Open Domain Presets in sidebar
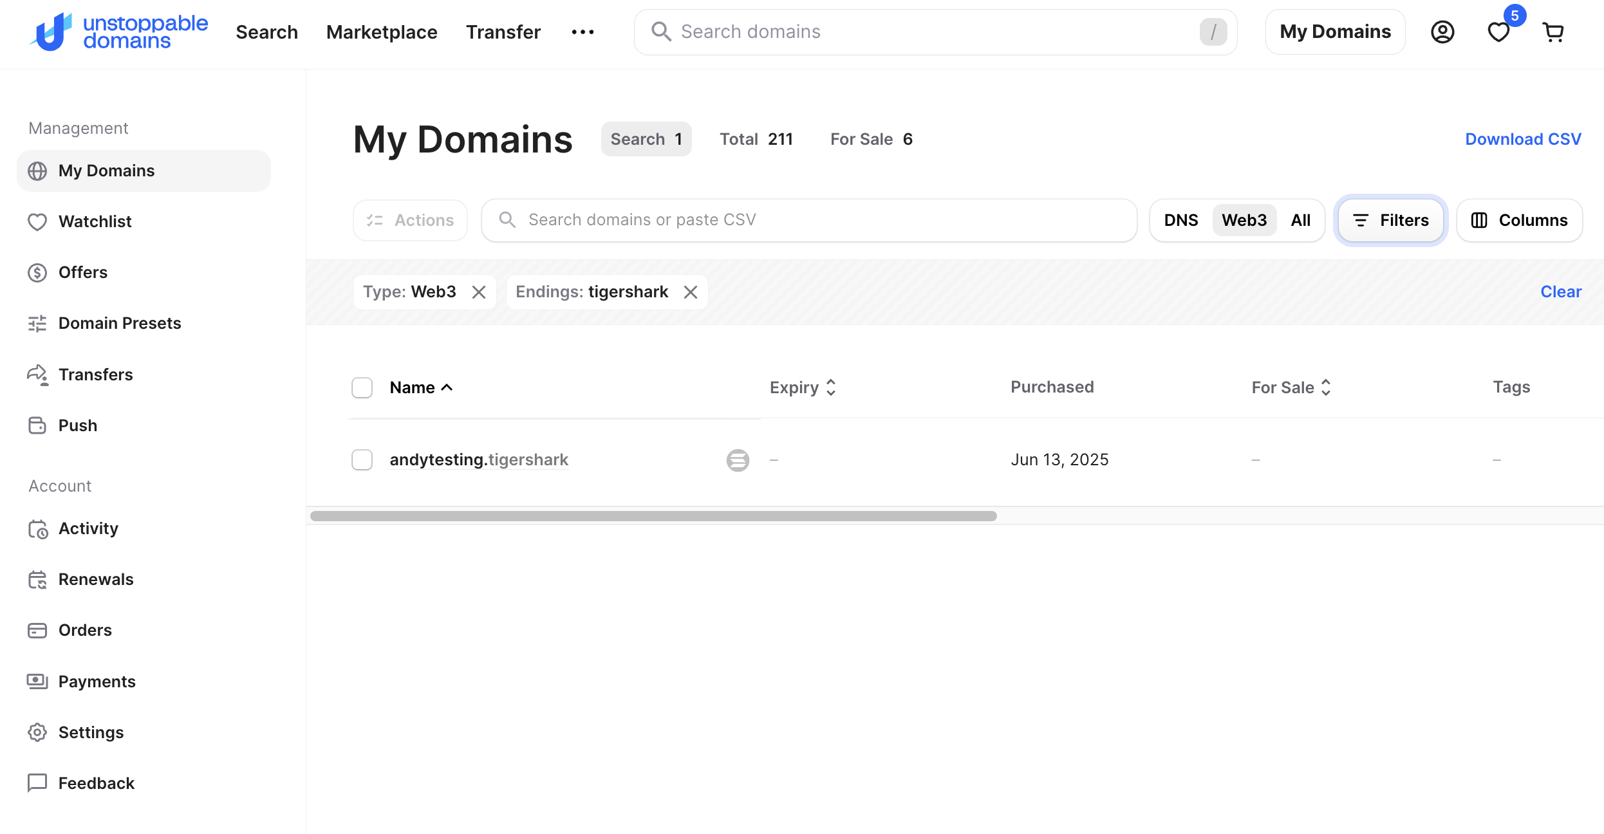 pos(120,323)
